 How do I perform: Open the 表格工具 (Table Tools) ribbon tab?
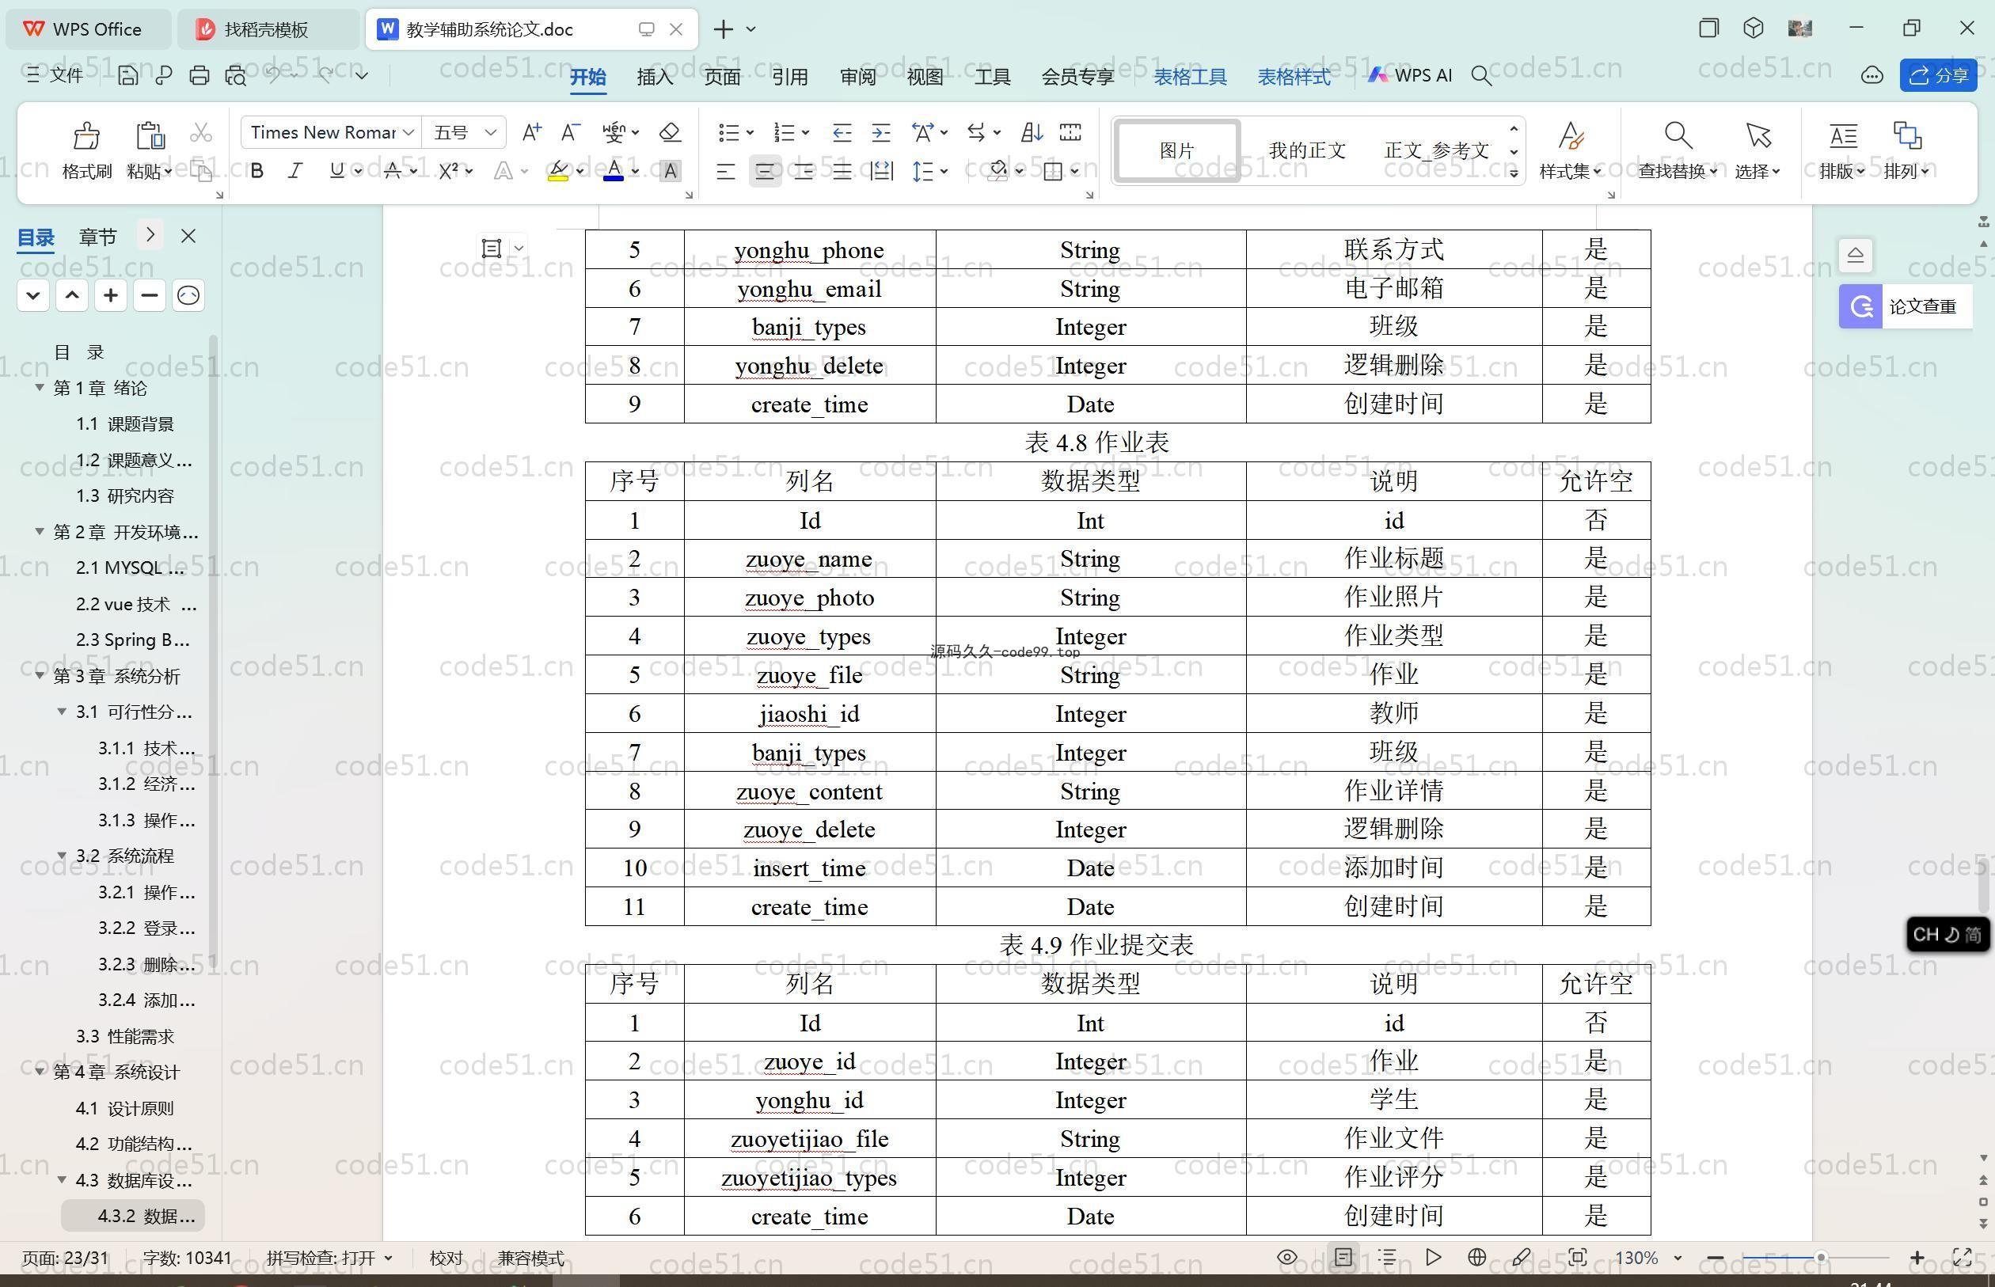click(1190, 77)
